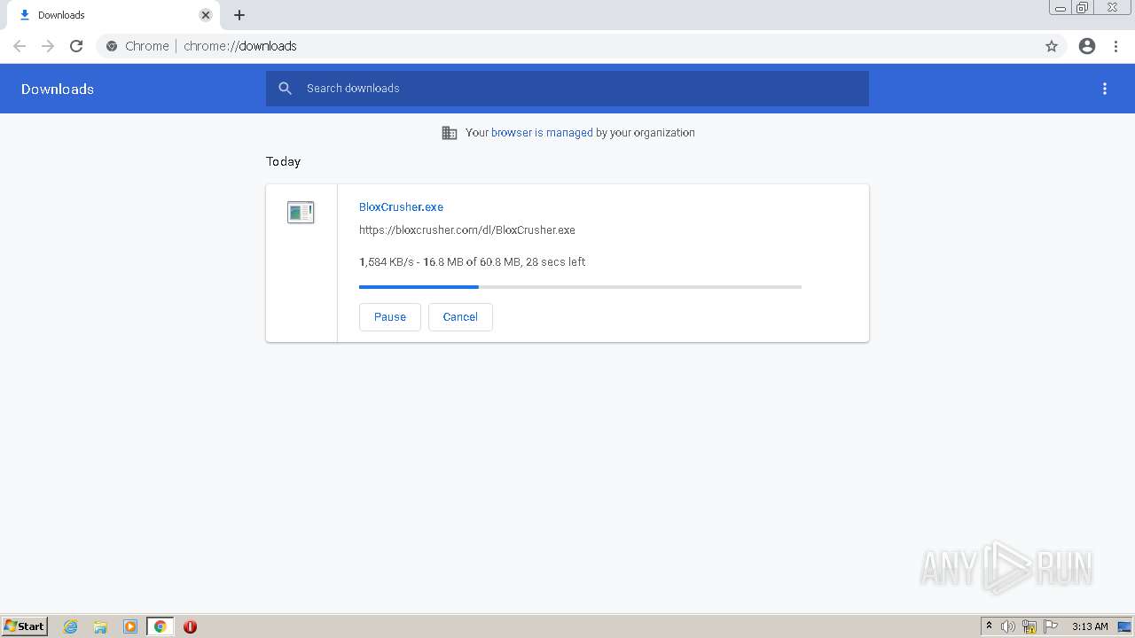Click the network tray icon
Viewport: 1135px width, 638px height.
tap(1029, 626)
